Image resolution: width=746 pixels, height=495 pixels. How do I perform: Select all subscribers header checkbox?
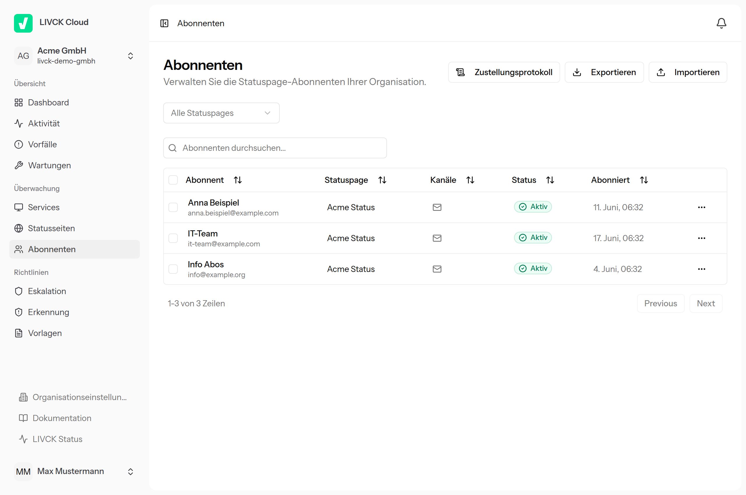(173, 180)
